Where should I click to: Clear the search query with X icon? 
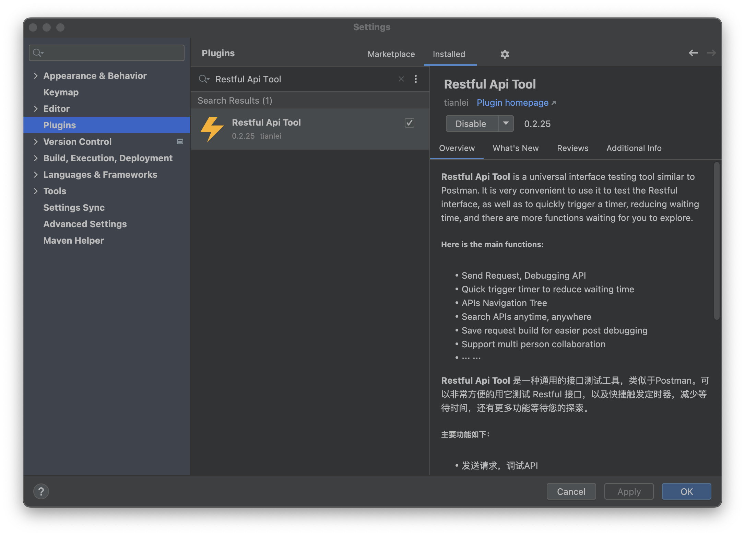(x=401, y=79)
